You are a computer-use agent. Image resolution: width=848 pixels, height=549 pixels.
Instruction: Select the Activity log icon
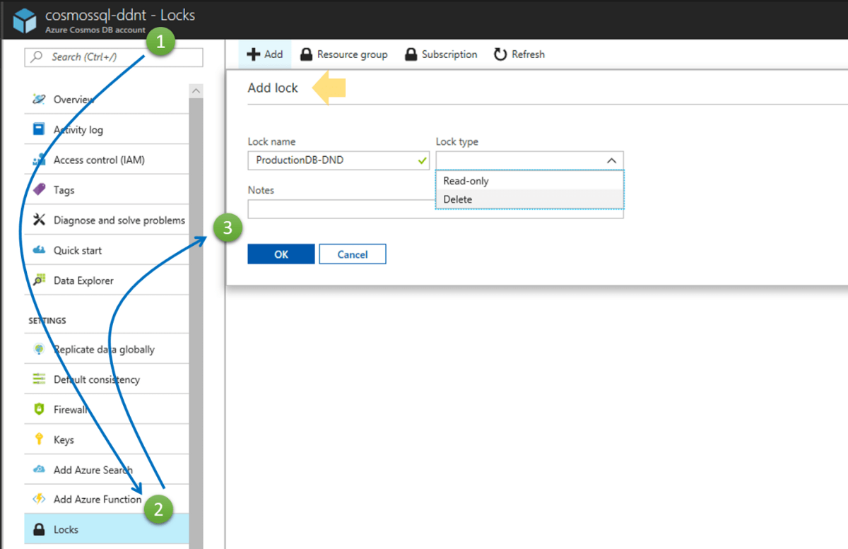40,129
